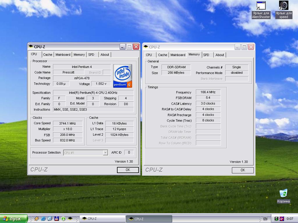Viewport: 298px width, 223px height.
Task: Open the SPD tab in the CPU-Z window showing Processor info
Action: [91, 55]
